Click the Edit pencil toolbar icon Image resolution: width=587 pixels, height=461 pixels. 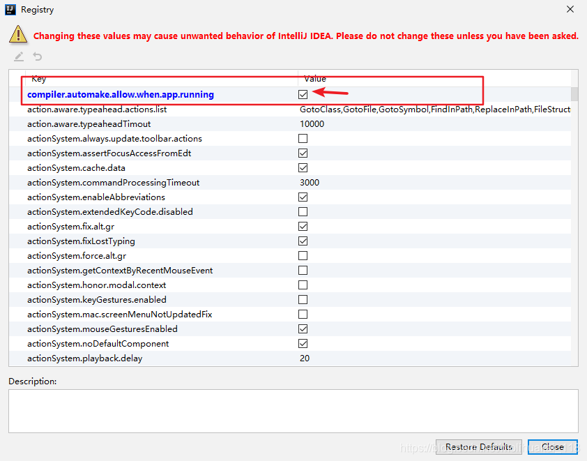click(19, 57)
